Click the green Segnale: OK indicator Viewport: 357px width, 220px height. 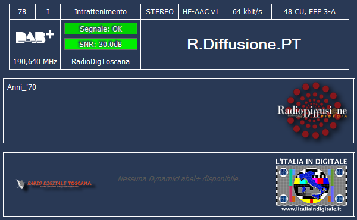pos(101,29)
